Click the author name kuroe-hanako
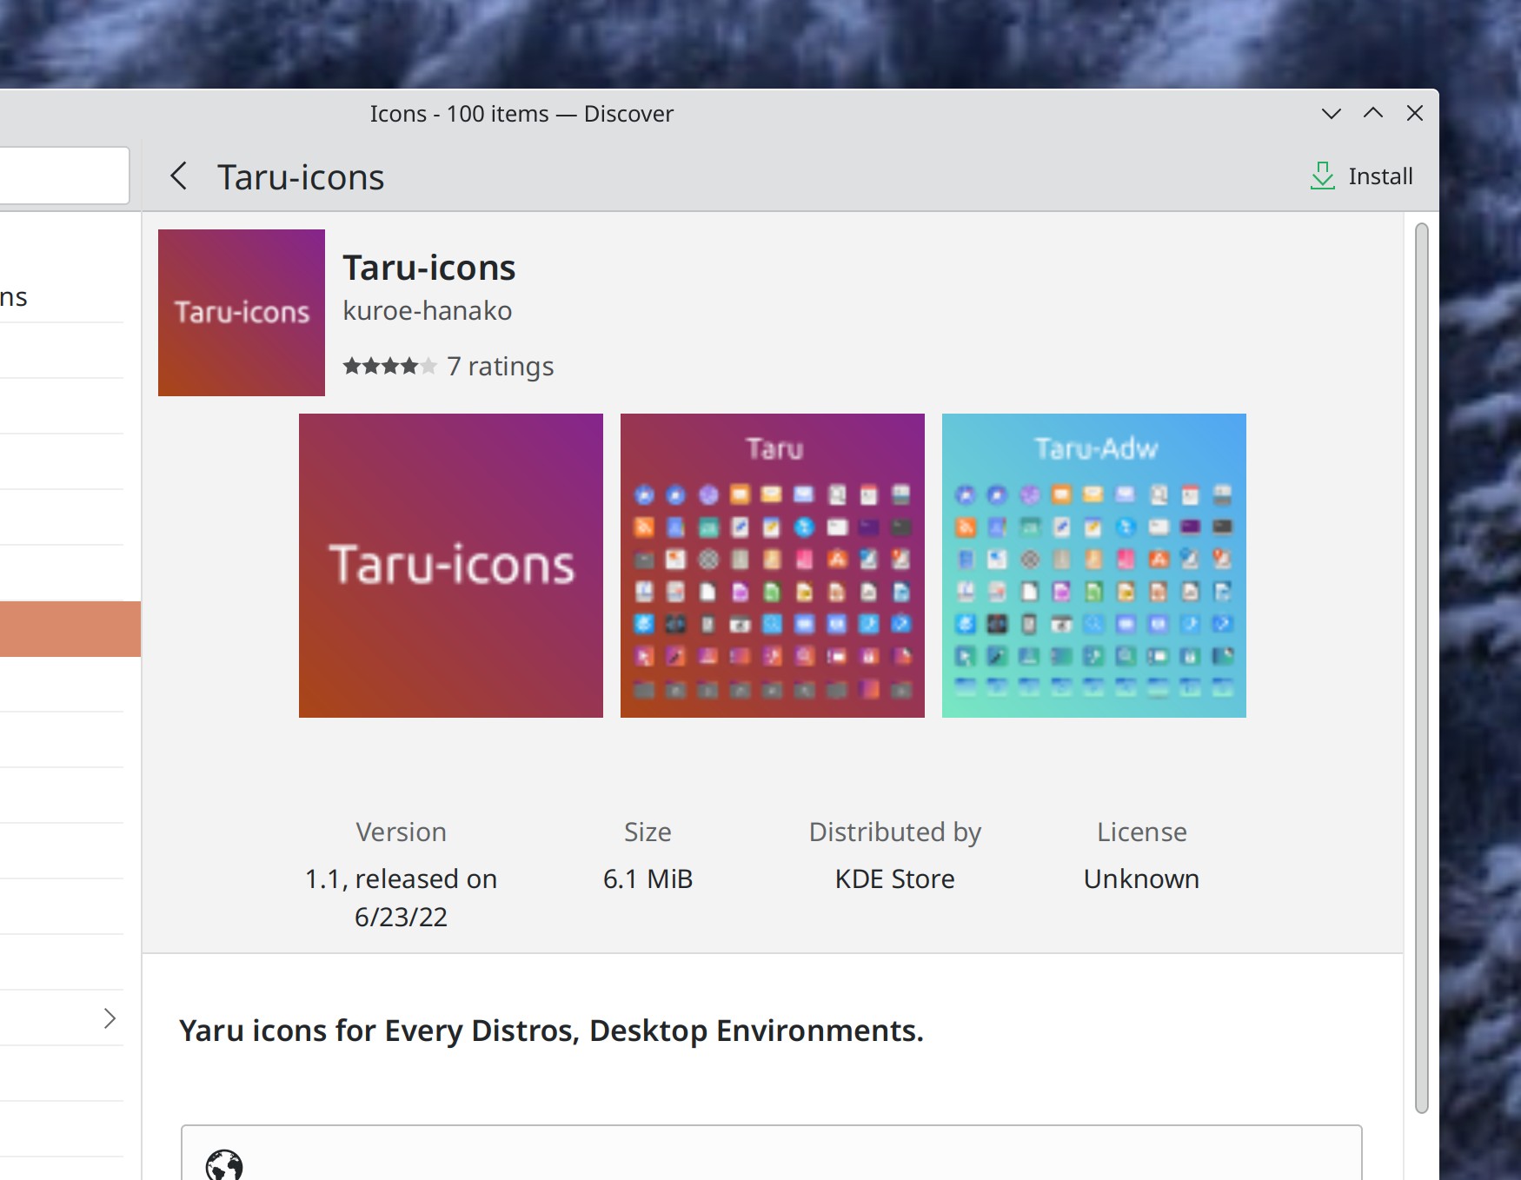 (428, 311)
